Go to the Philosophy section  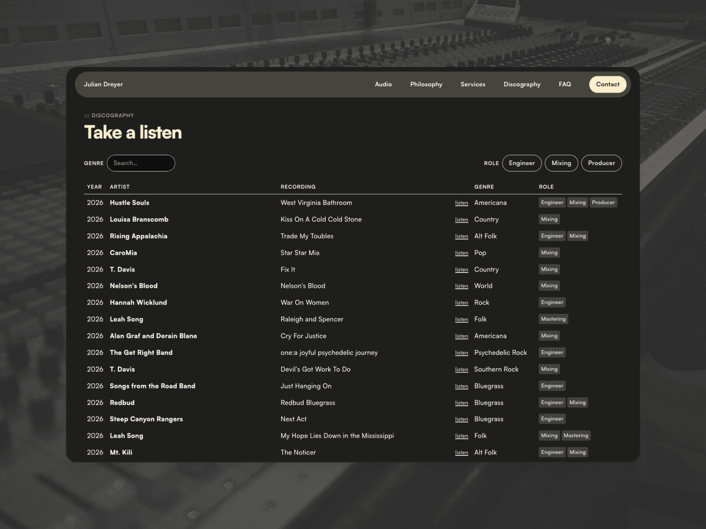[426, 84]
